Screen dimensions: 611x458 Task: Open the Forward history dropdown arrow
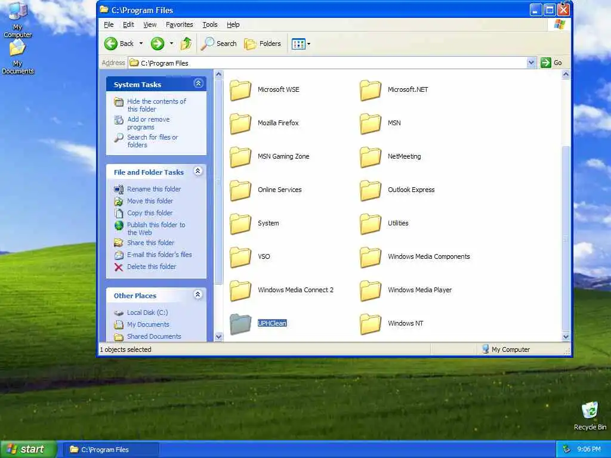click(171, 44)
